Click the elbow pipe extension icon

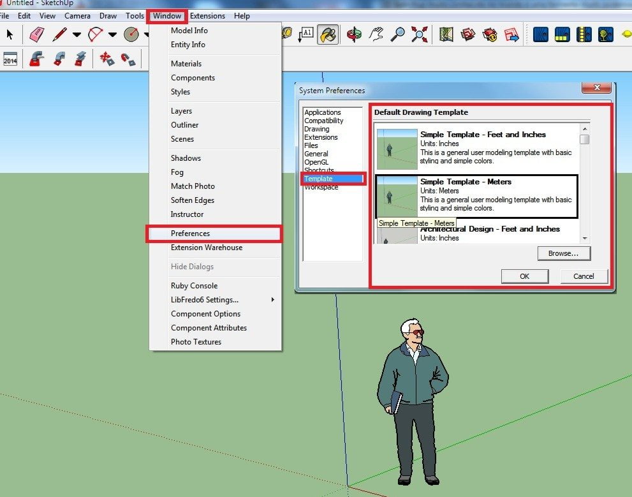click(59, 59)
